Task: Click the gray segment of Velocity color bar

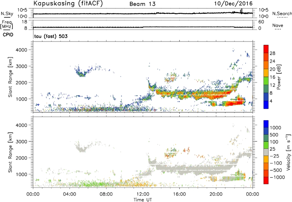Action: [x=266, y=152]
